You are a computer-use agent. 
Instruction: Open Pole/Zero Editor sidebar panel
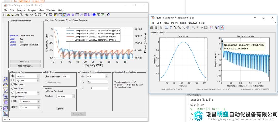(5, 102)
